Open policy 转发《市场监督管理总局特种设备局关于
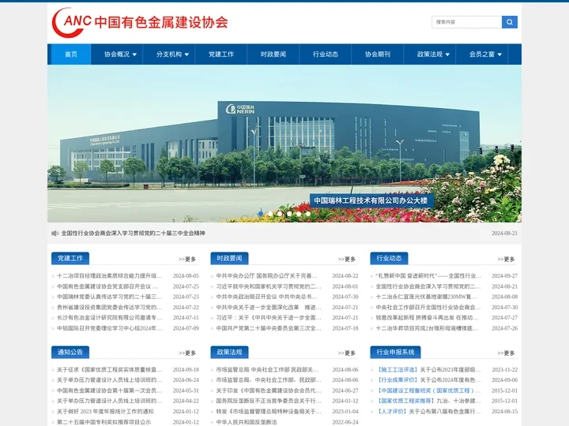 point(269,412)
